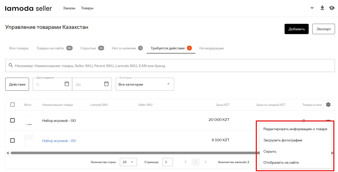
Task: Click the search magnifier icon
Action: pyautogui.click(x=11, y=65)
